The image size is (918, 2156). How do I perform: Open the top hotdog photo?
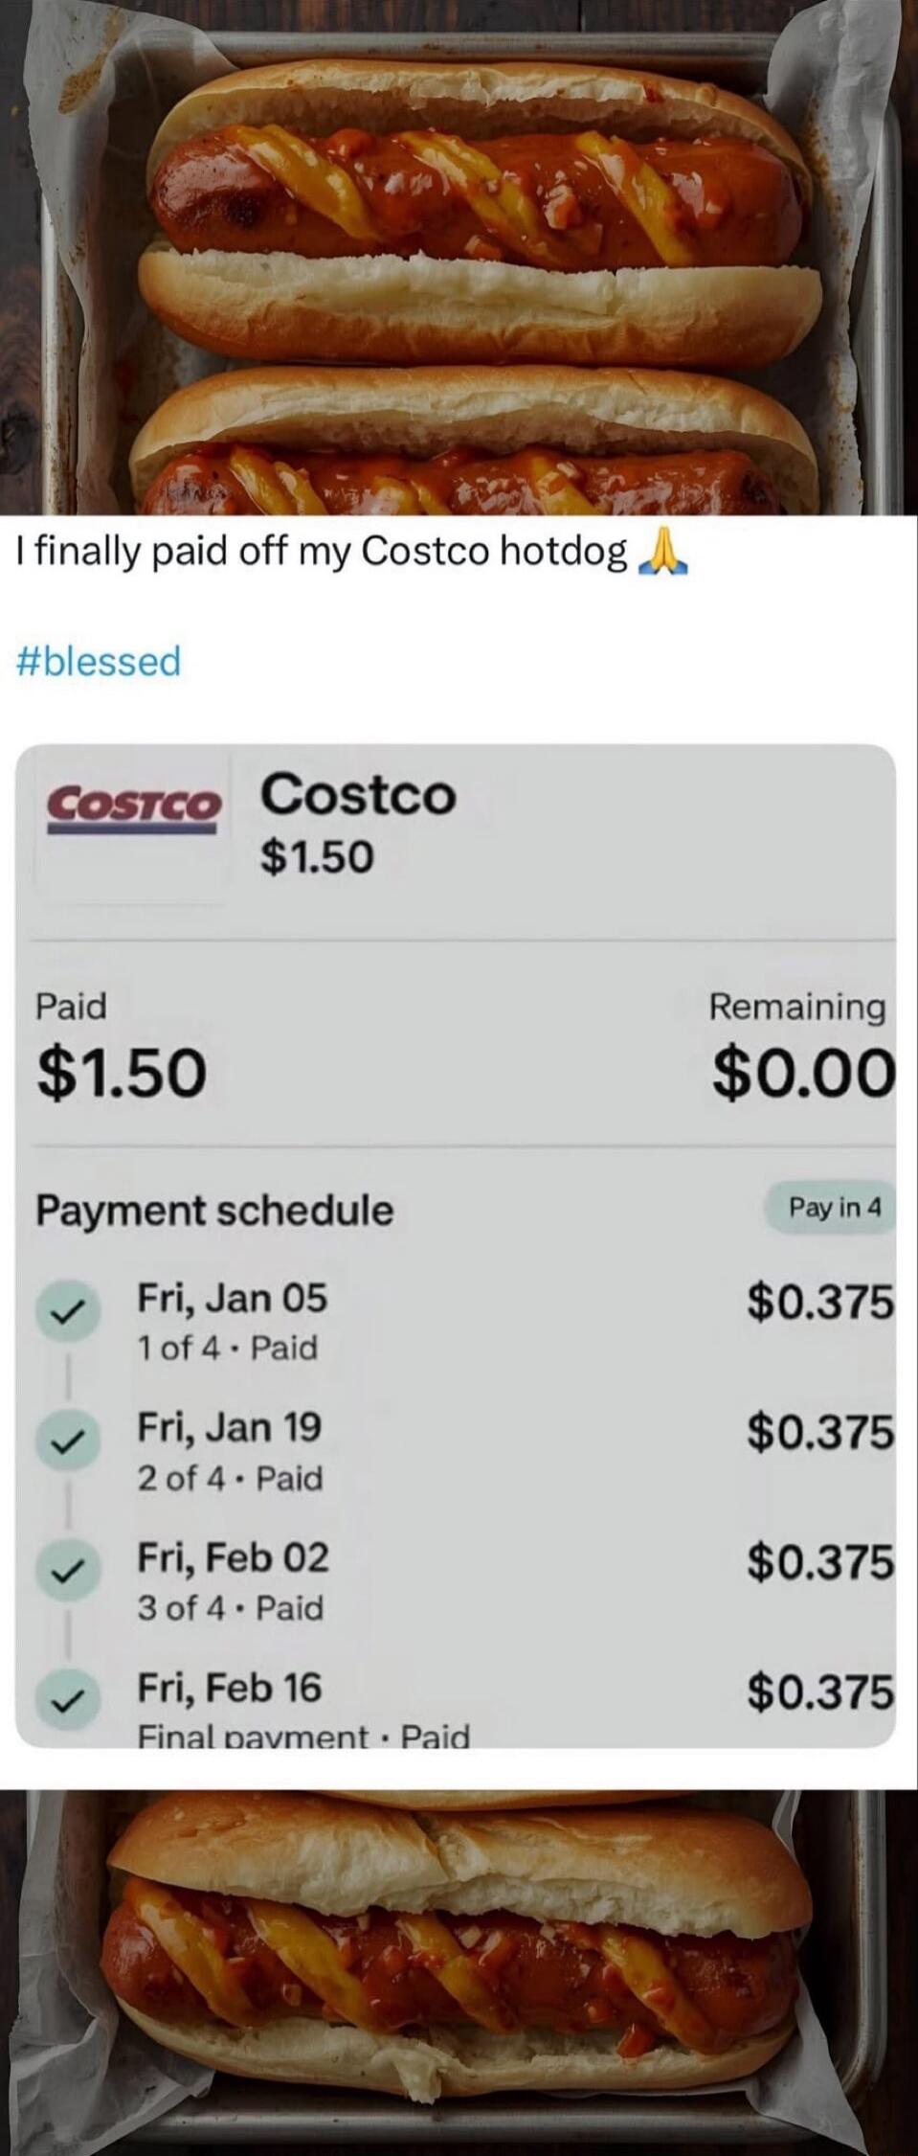point(459,259)
